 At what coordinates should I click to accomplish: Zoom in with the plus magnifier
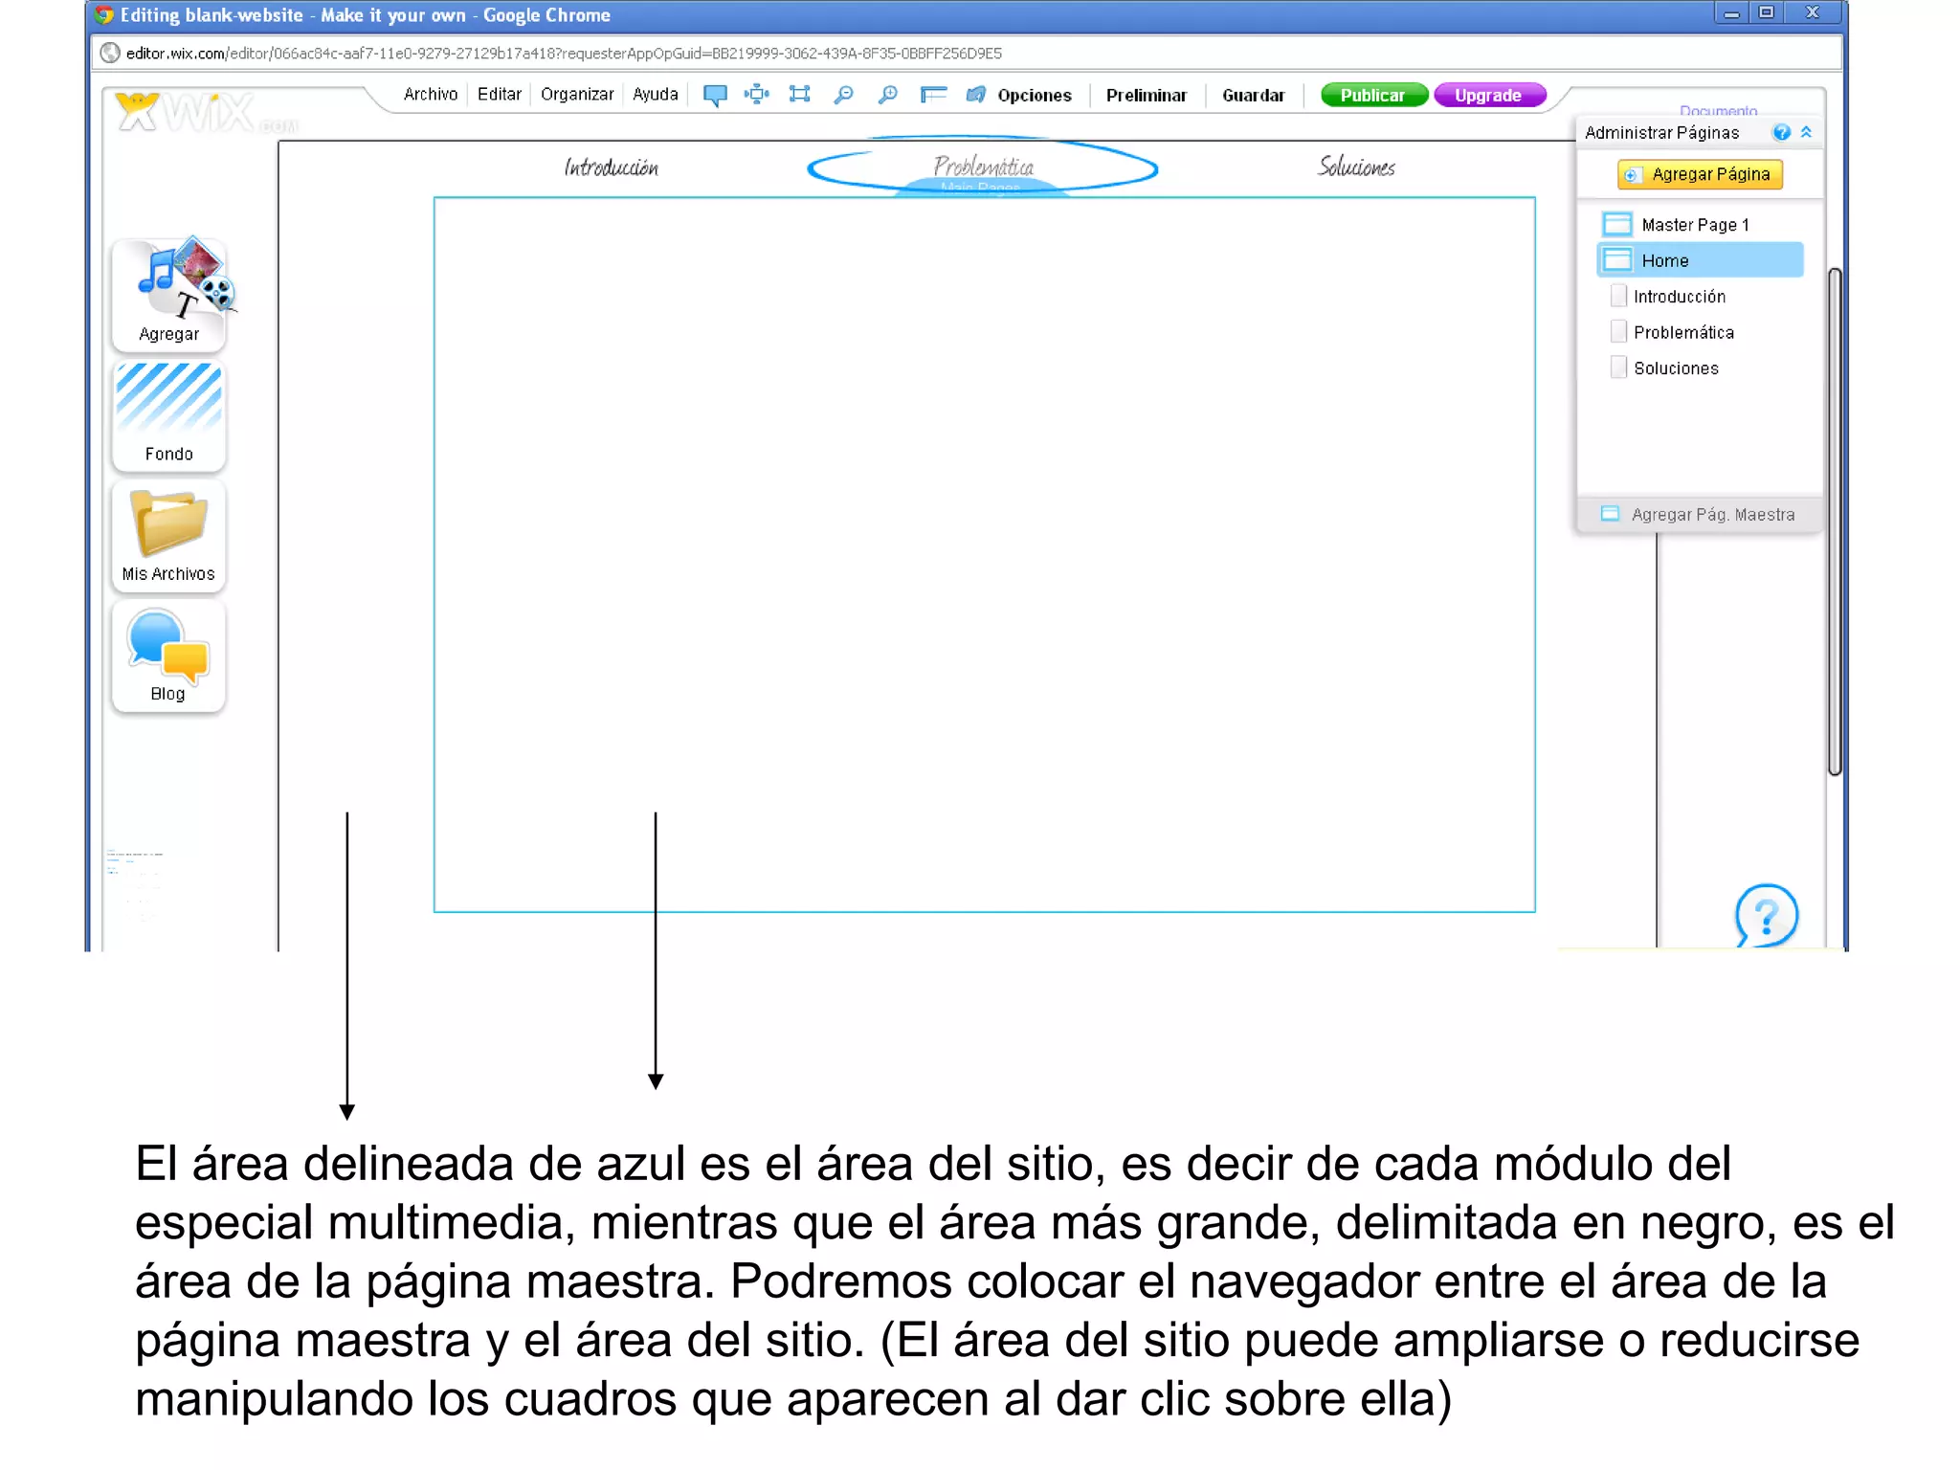pos(887,94)
